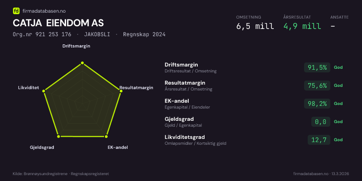
Task: Click the Resultatmargin vertex dot on radar
Action: [x=121, y=91]
